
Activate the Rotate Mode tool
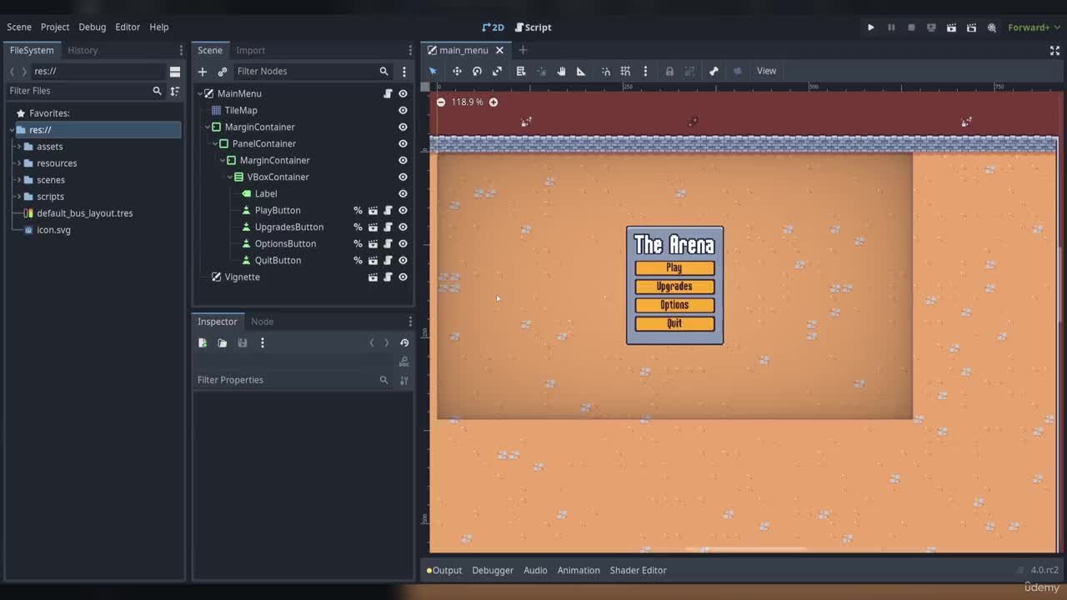click(x=477, y=71)
